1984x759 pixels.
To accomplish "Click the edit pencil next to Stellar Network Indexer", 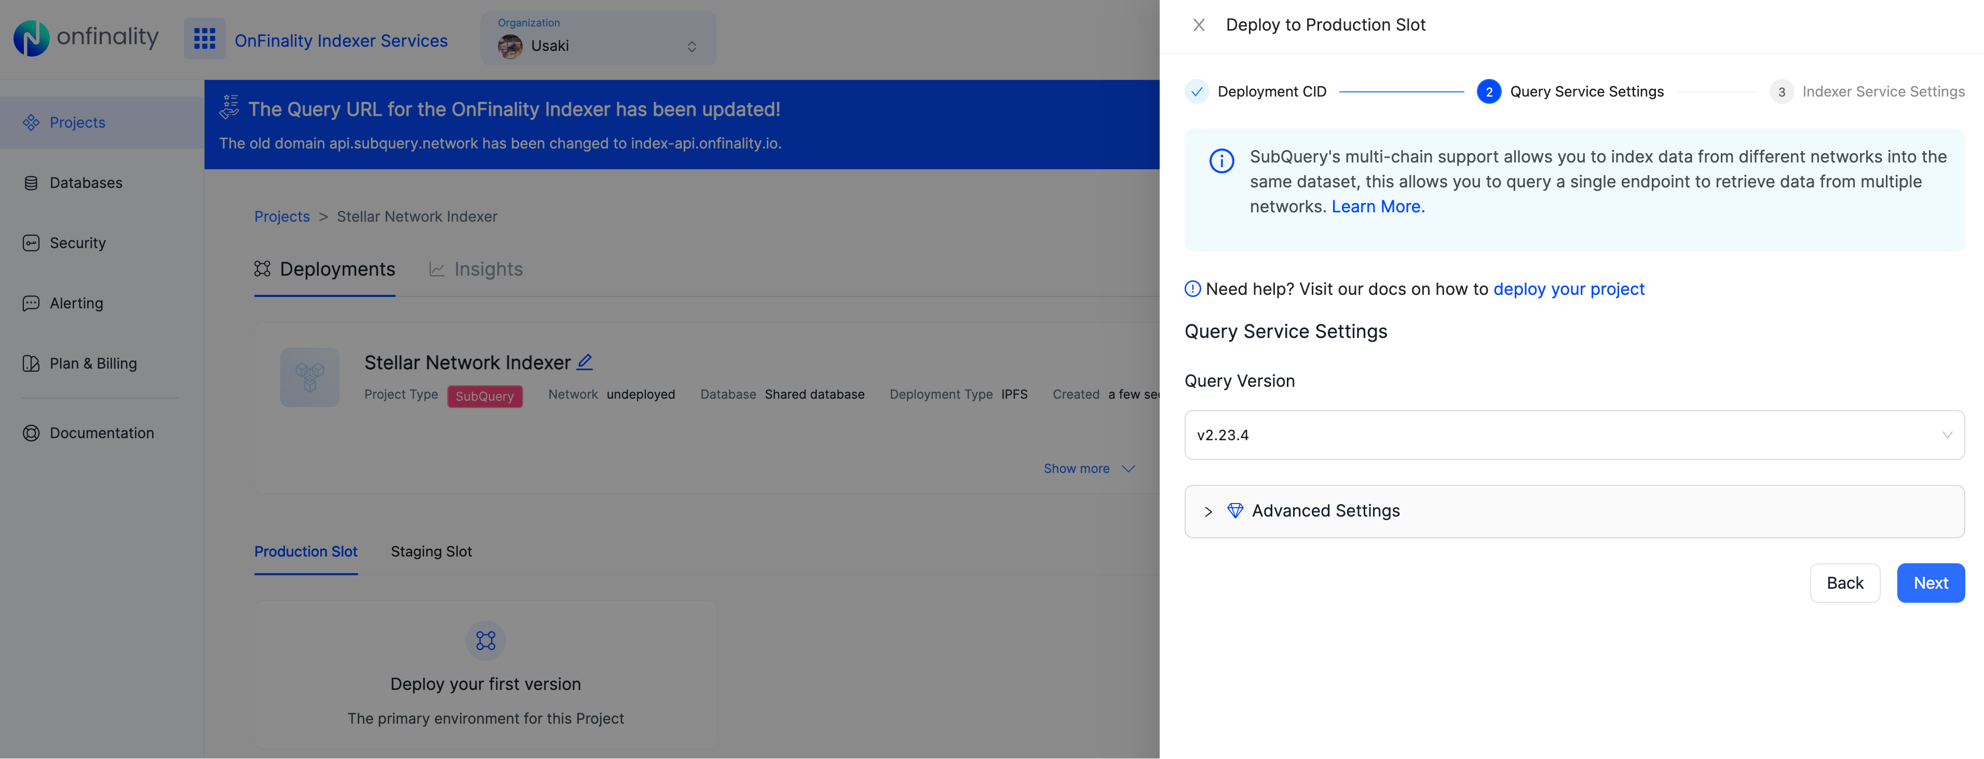I will tap(585, 361).
